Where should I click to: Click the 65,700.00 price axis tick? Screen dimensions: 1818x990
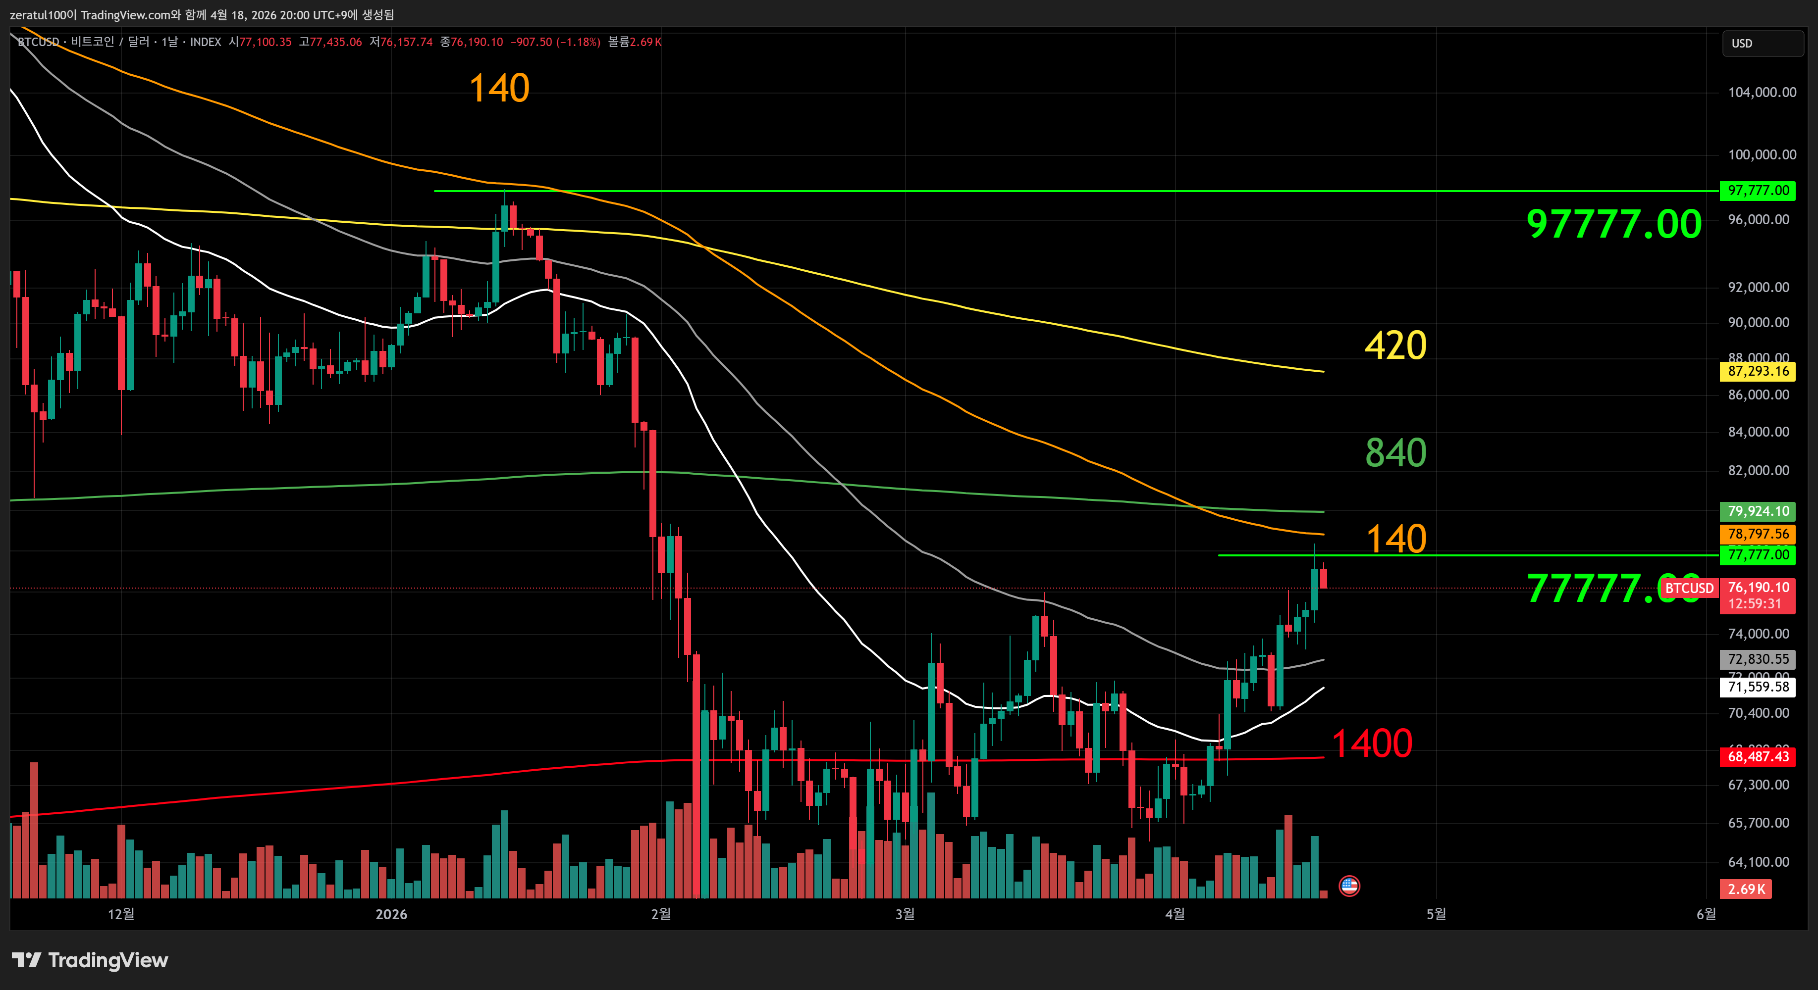tap(1758, 823)
